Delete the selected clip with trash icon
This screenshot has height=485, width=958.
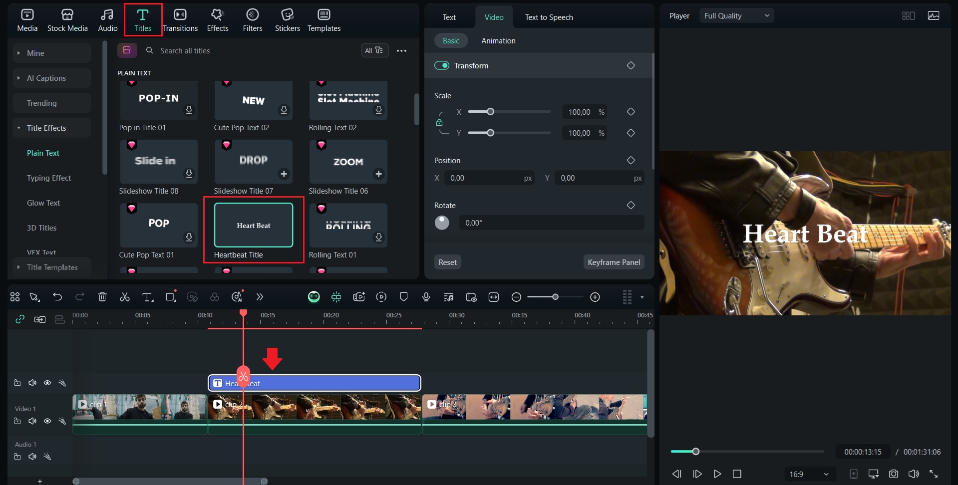click(102, 297)
